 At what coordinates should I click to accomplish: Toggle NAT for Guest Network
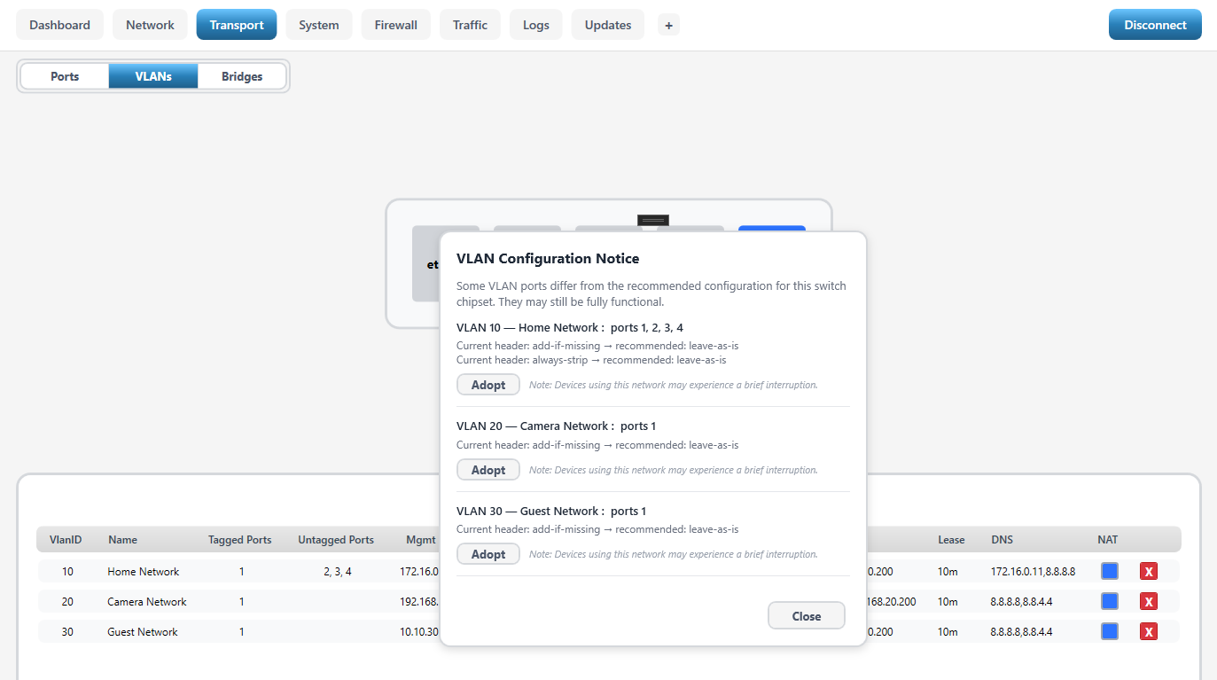point(1109,631)
